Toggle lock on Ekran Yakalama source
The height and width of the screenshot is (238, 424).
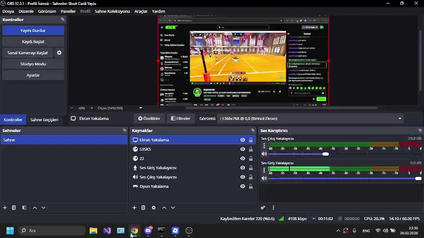[251, 140]
